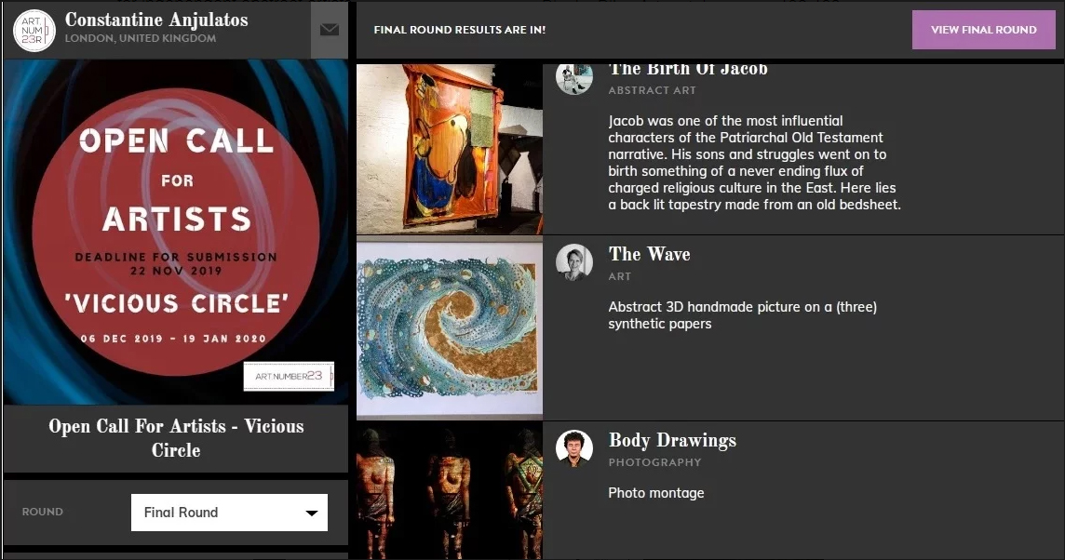Image resolution: width=1065 pixels, height=560 pixels.
Task: Click the View Final Round button
Action: [x=983, y=30]
